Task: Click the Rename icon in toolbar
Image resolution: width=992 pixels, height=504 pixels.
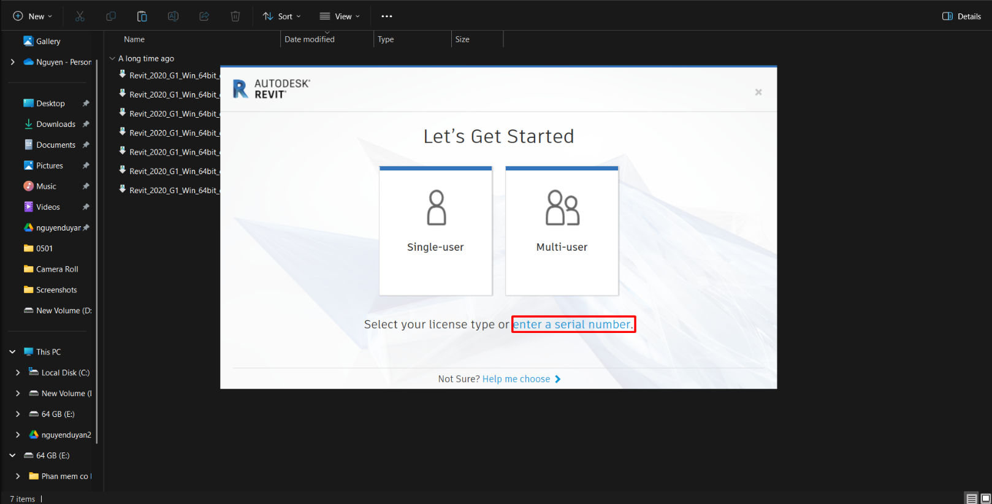Action: point(173,17)
